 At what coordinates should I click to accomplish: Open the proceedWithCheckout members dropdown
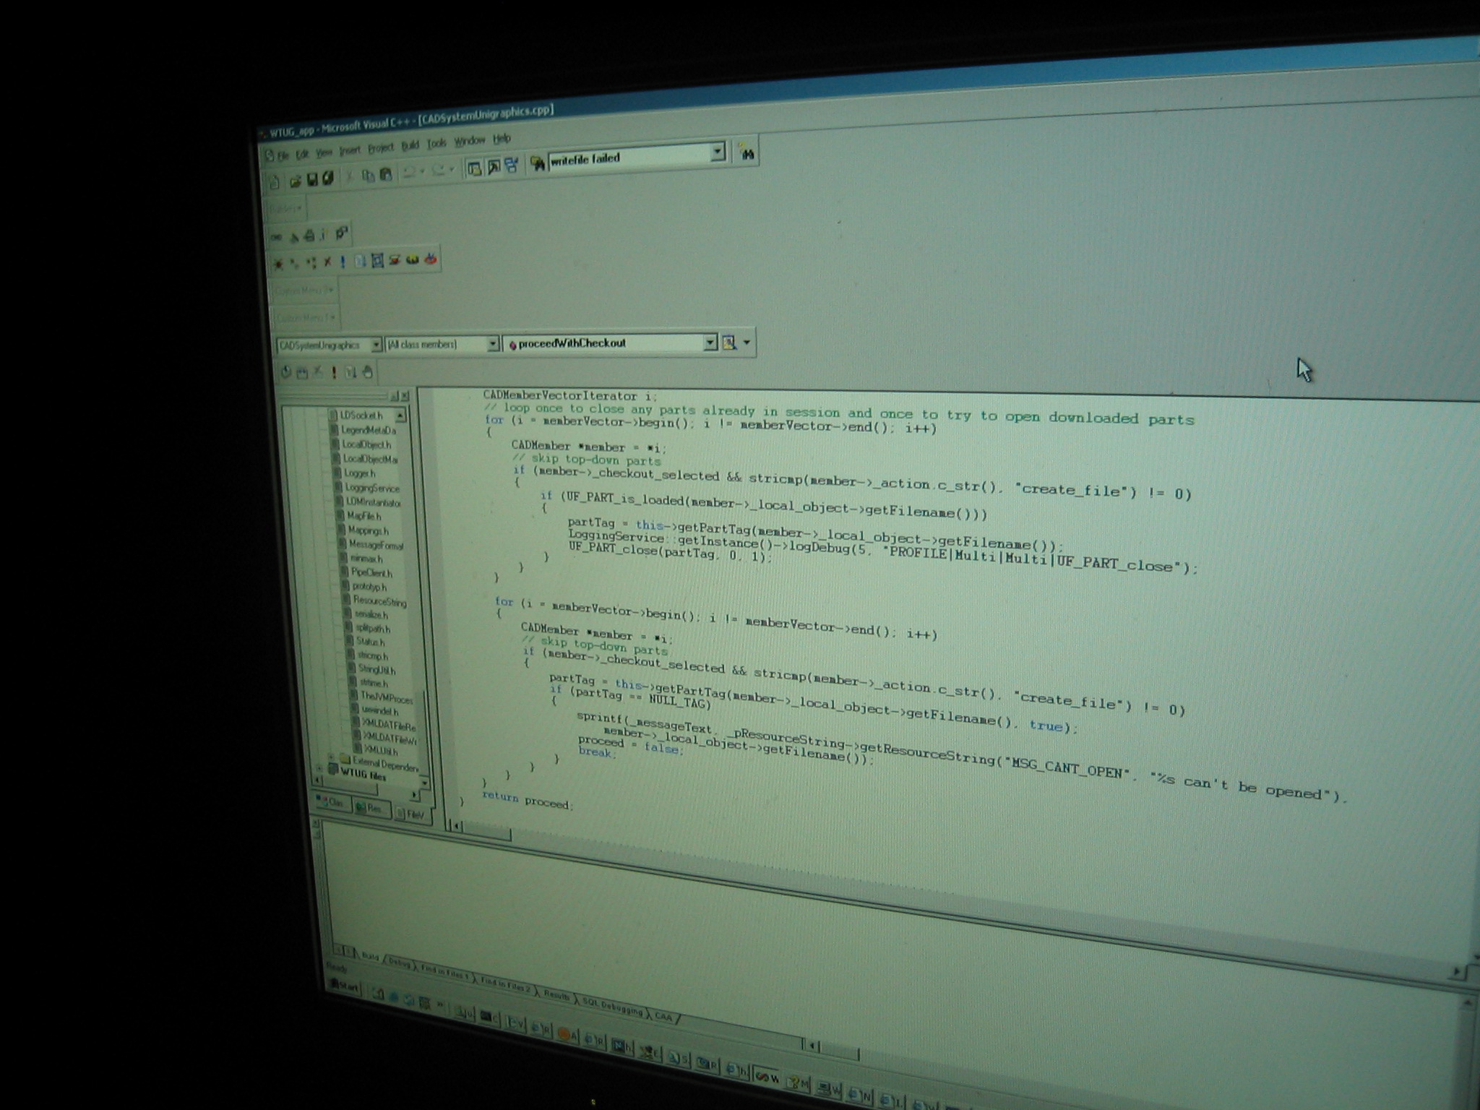tap(710, 343)
